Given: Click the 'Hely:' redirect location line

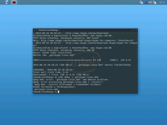Looking at the screenshot, I should (83, 40).
